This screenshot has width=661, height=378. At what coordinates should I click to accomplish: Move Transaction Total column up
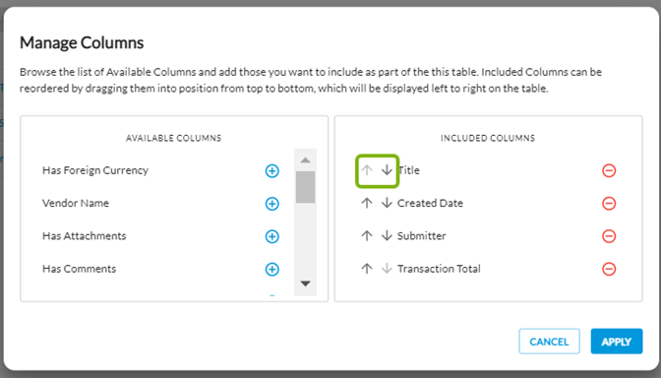click(x=367, y=269)
